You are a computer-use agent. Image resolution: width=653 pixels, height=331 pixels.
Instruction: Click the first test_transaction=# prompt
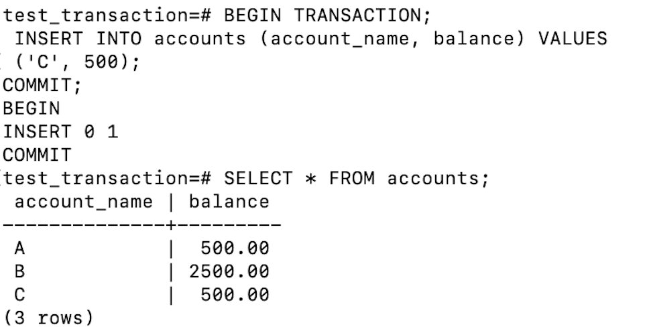108,17
